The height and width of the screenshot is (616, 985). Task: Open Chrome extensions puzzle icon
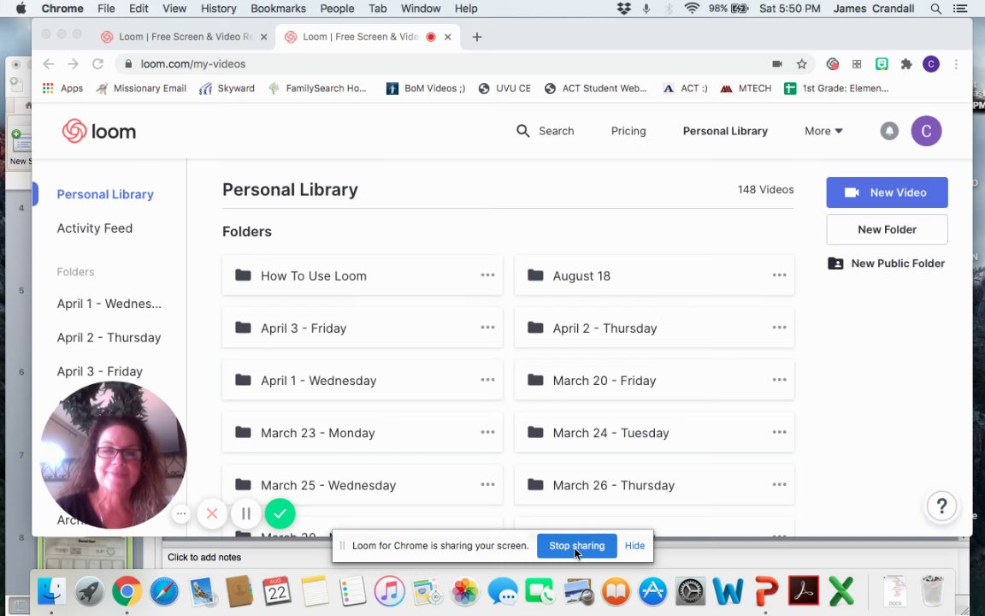click(905, 63)
